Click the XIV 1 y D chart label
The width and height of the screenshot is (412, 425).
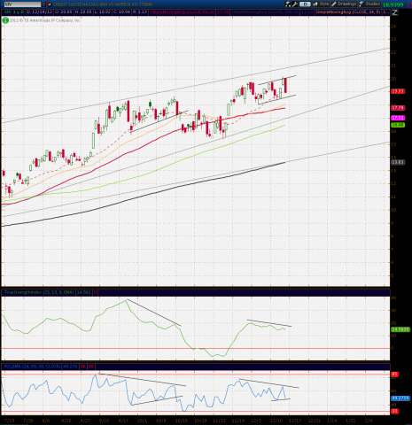pos(14,12)
